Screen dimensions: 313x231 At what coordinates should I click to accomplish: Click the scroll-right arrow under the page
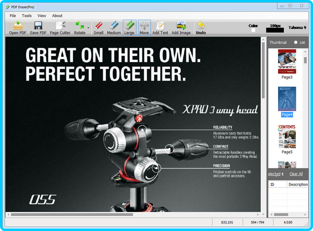[258, 215]
